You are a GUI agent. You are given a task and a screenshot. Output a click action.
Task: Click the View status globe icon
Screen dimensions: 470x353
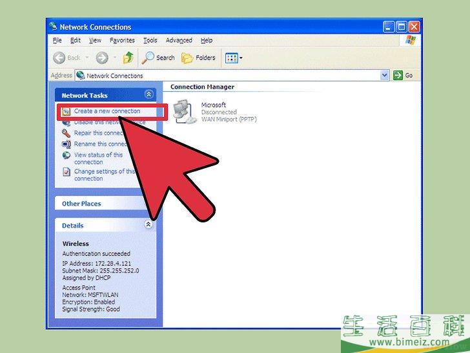[66, 155]
